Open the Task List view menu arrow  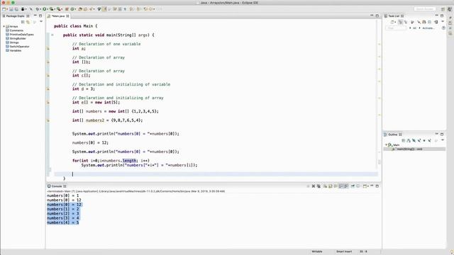coord(443,21)
